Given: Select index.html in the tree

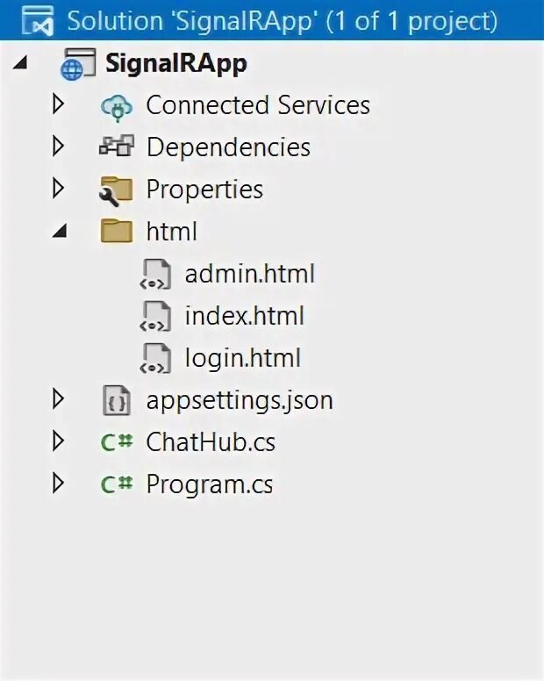Looking at the screenshot, I should (244, 316).
